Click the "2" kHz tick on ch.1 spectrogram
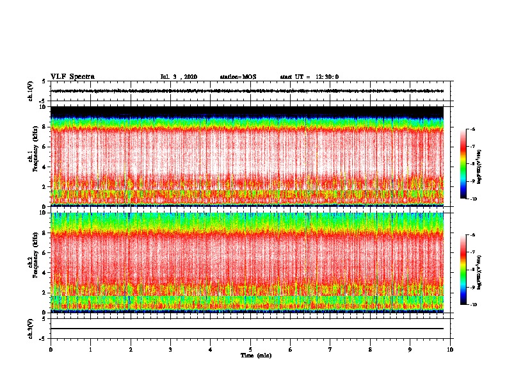 [x=44, y=187]
